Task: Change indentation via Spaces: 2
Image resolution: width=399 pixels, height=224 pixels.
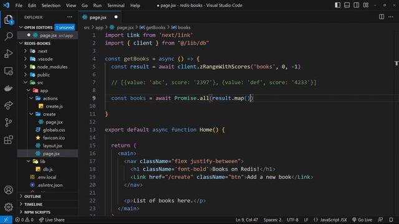Action: pos(272,220)
